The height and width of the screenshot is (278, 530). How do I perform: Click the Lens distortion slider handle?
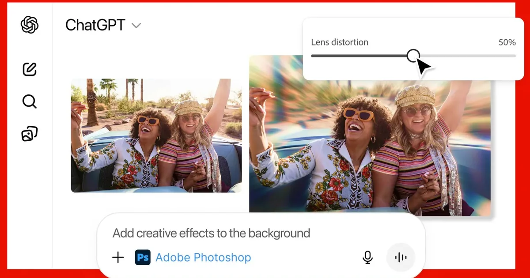click(414, 56)
